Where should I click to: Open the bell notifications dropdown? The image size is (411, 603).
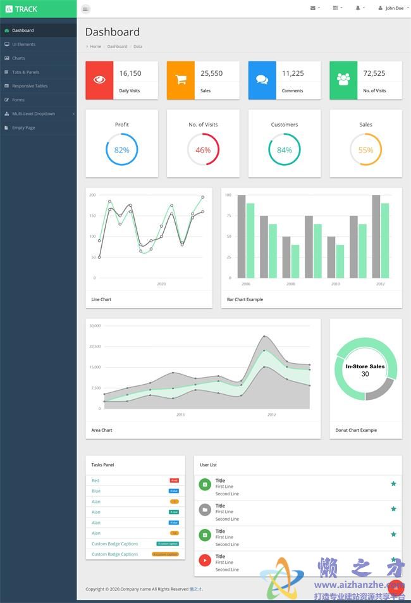click(359, 8)
